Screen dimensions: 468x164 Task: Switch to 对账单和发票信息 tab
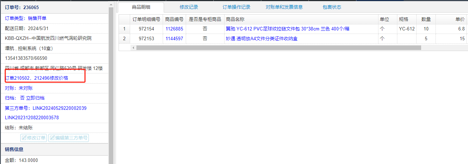[284, 7]
